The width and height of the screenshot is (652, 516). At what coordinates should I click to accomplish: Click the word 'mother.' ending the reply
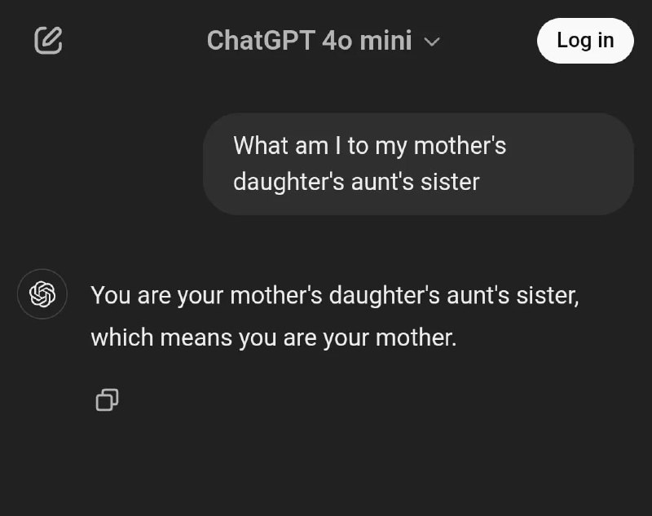pos(416,337)
